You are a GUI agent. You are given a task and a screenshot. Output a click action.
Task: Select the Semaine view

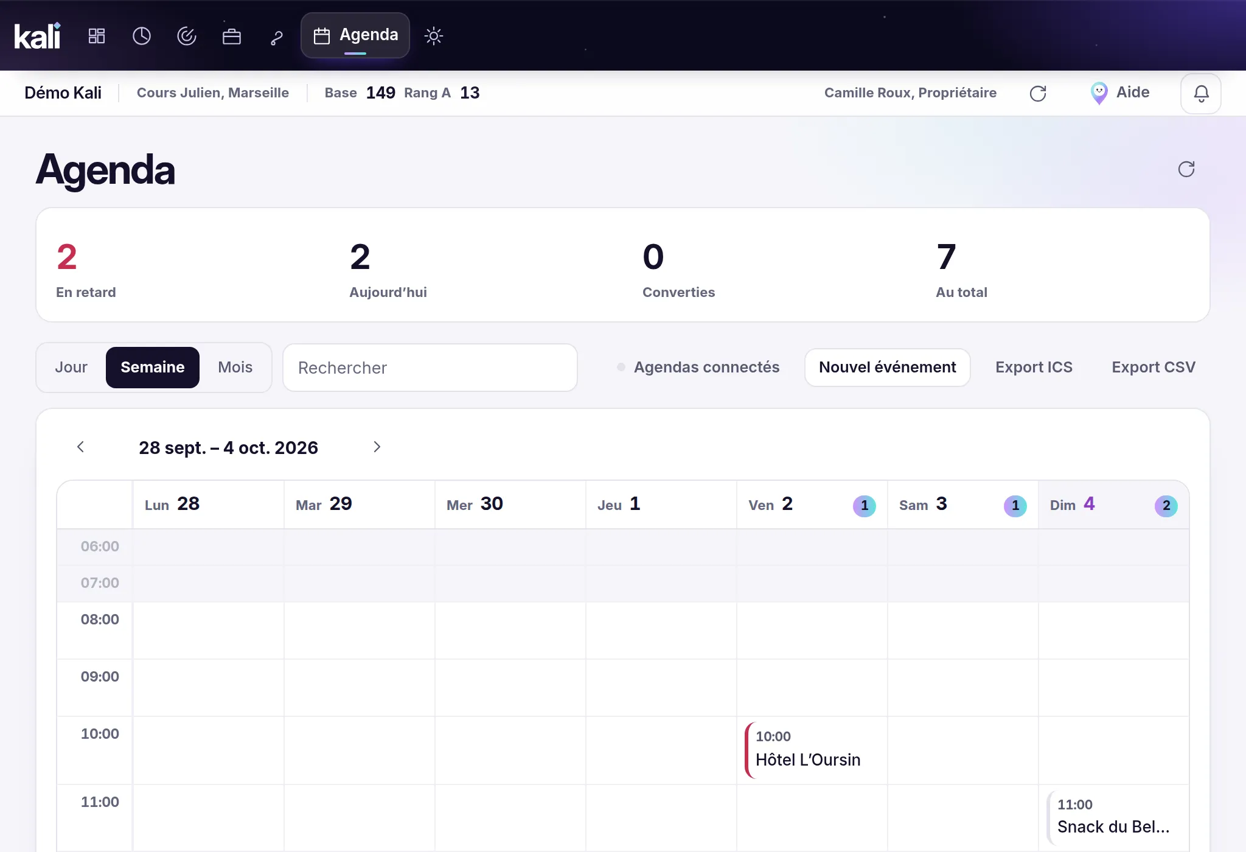click(153, 367)
